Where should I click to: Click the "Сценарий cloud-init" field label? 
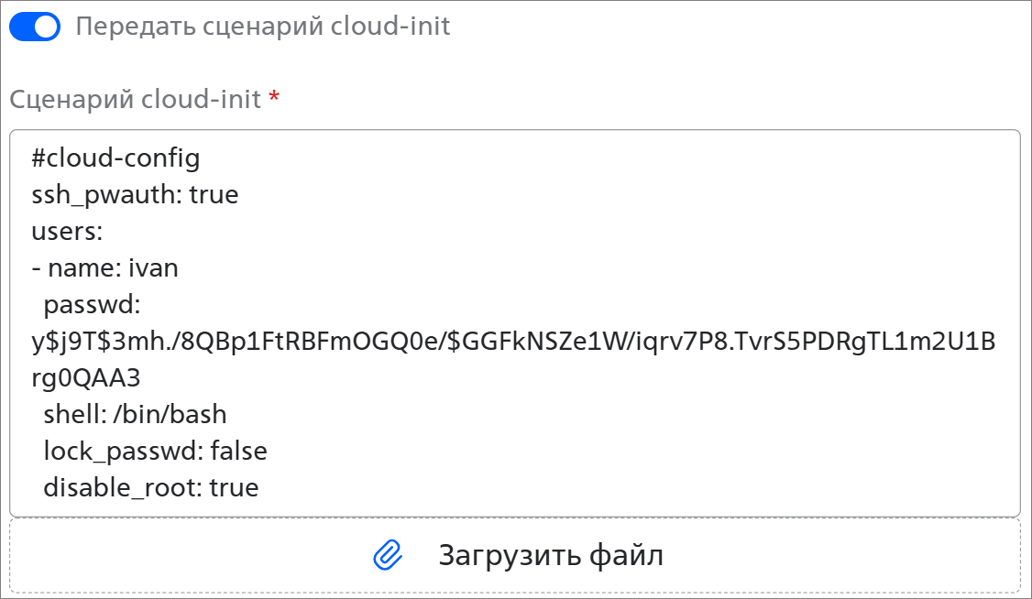click(135, 99)
